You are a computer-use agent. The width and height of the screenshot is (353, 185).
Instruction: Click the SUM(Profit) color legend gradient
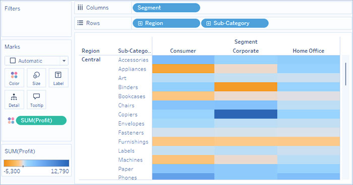click(x=36, y=163)
